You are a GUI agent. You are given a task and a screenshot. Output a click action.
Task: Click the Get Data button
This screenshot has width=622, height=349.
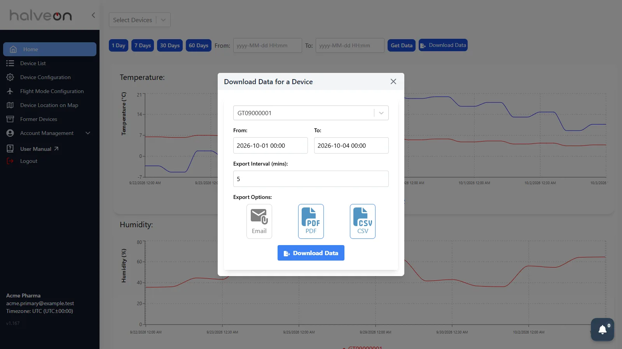point(402,45)
